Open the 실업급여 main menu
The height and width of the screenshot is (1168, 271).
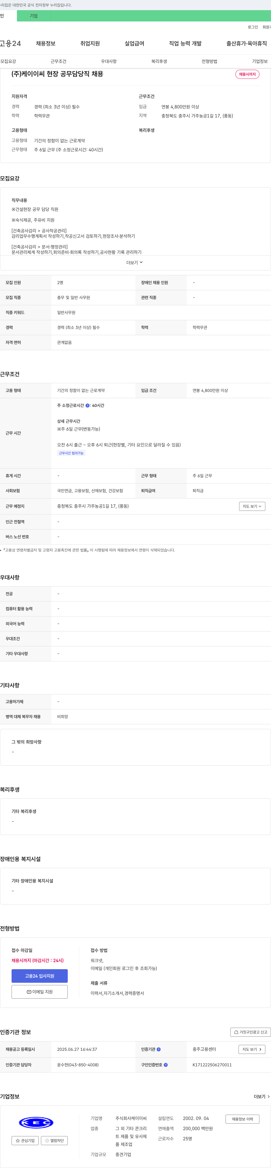point(134,43)
